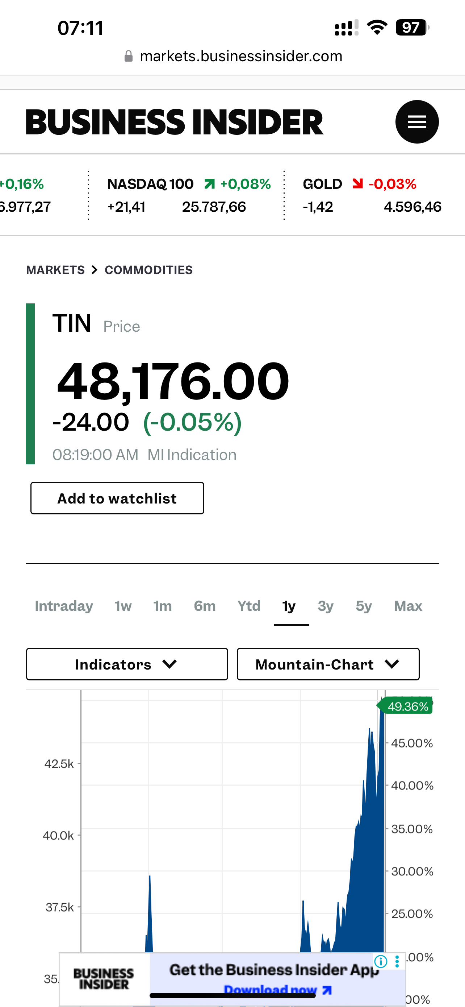
Task: Open the Commodities breadcrumb link
Action: pyautogui.click(x=149, y=270)
